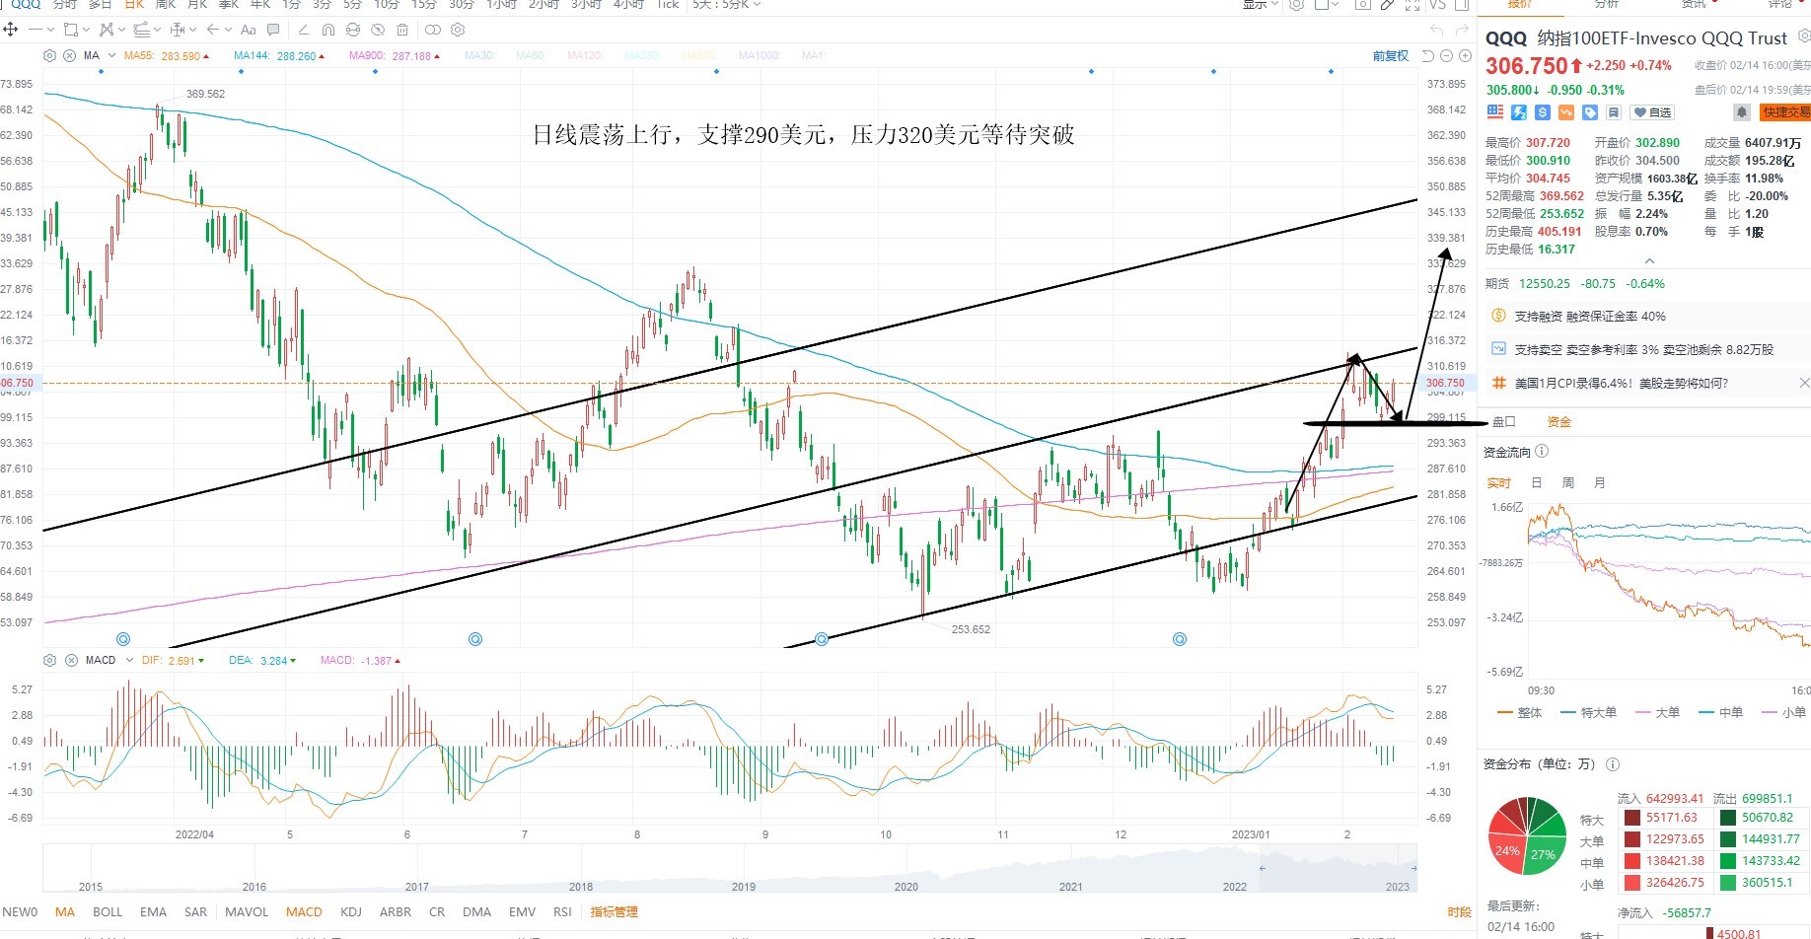The image size is (1811, 939).
Task: Toggle the ARBR indicator
Action: (x=396, y=912)
